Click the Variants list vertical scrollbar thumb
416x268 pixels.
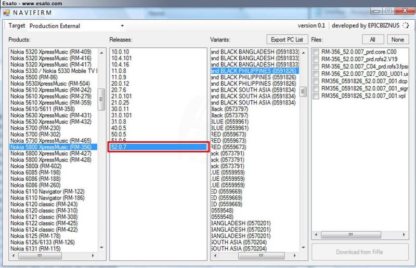pyautogui.click(x=303, y=92)
